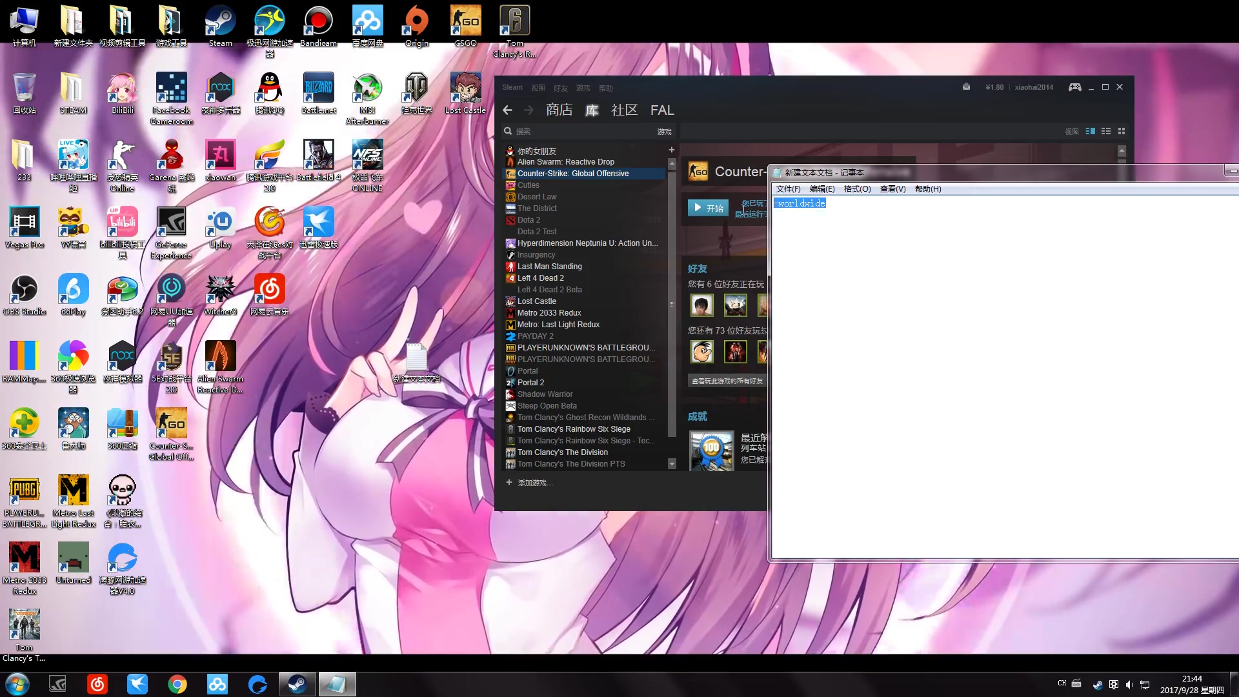The width and height of the screenshot is (1239, 697).
Task: Launch Battle.net from the desktop
Action: point(319,93)
